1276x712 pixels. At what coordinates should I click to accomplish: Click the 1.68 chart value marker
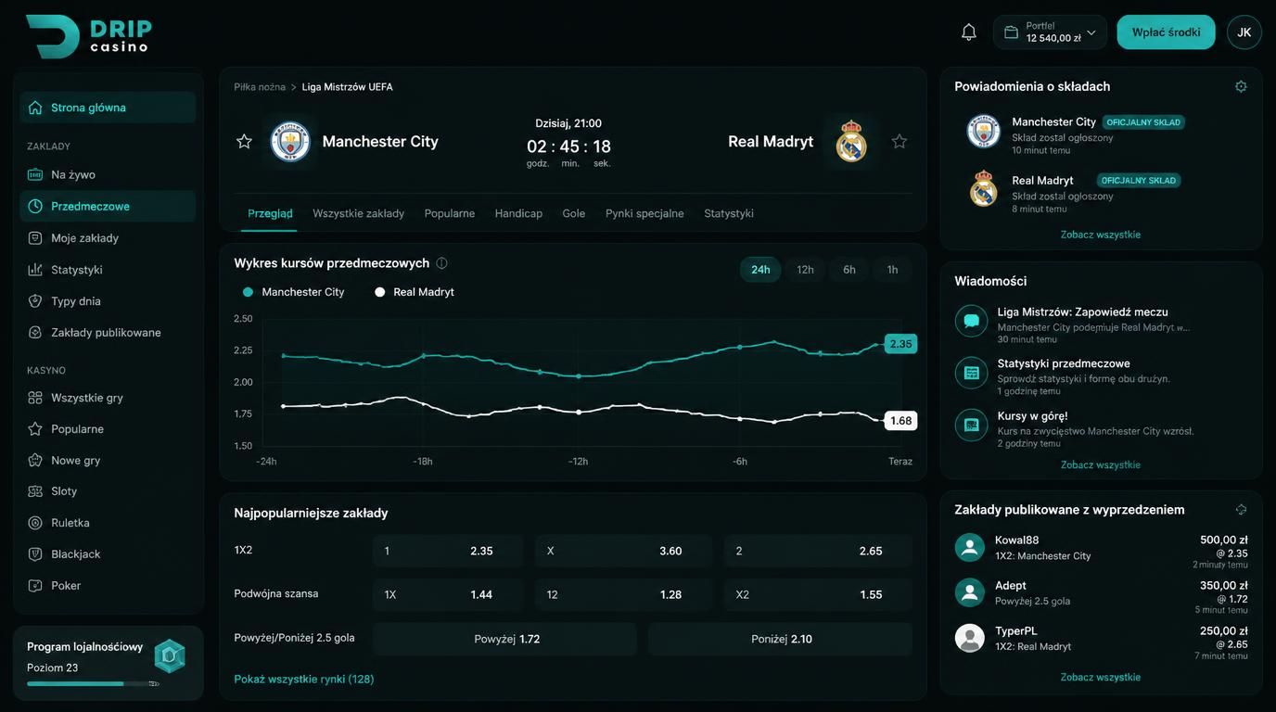coord(900,421)
